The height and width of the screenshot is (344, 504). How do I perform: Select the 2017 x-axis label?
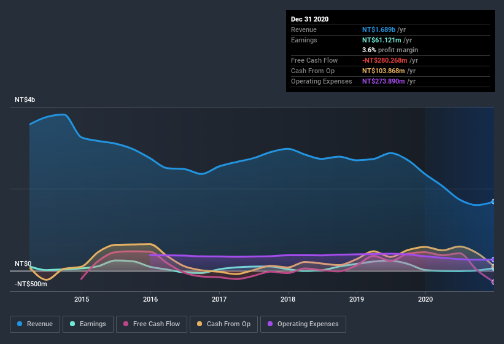click(x=219, y=299)
